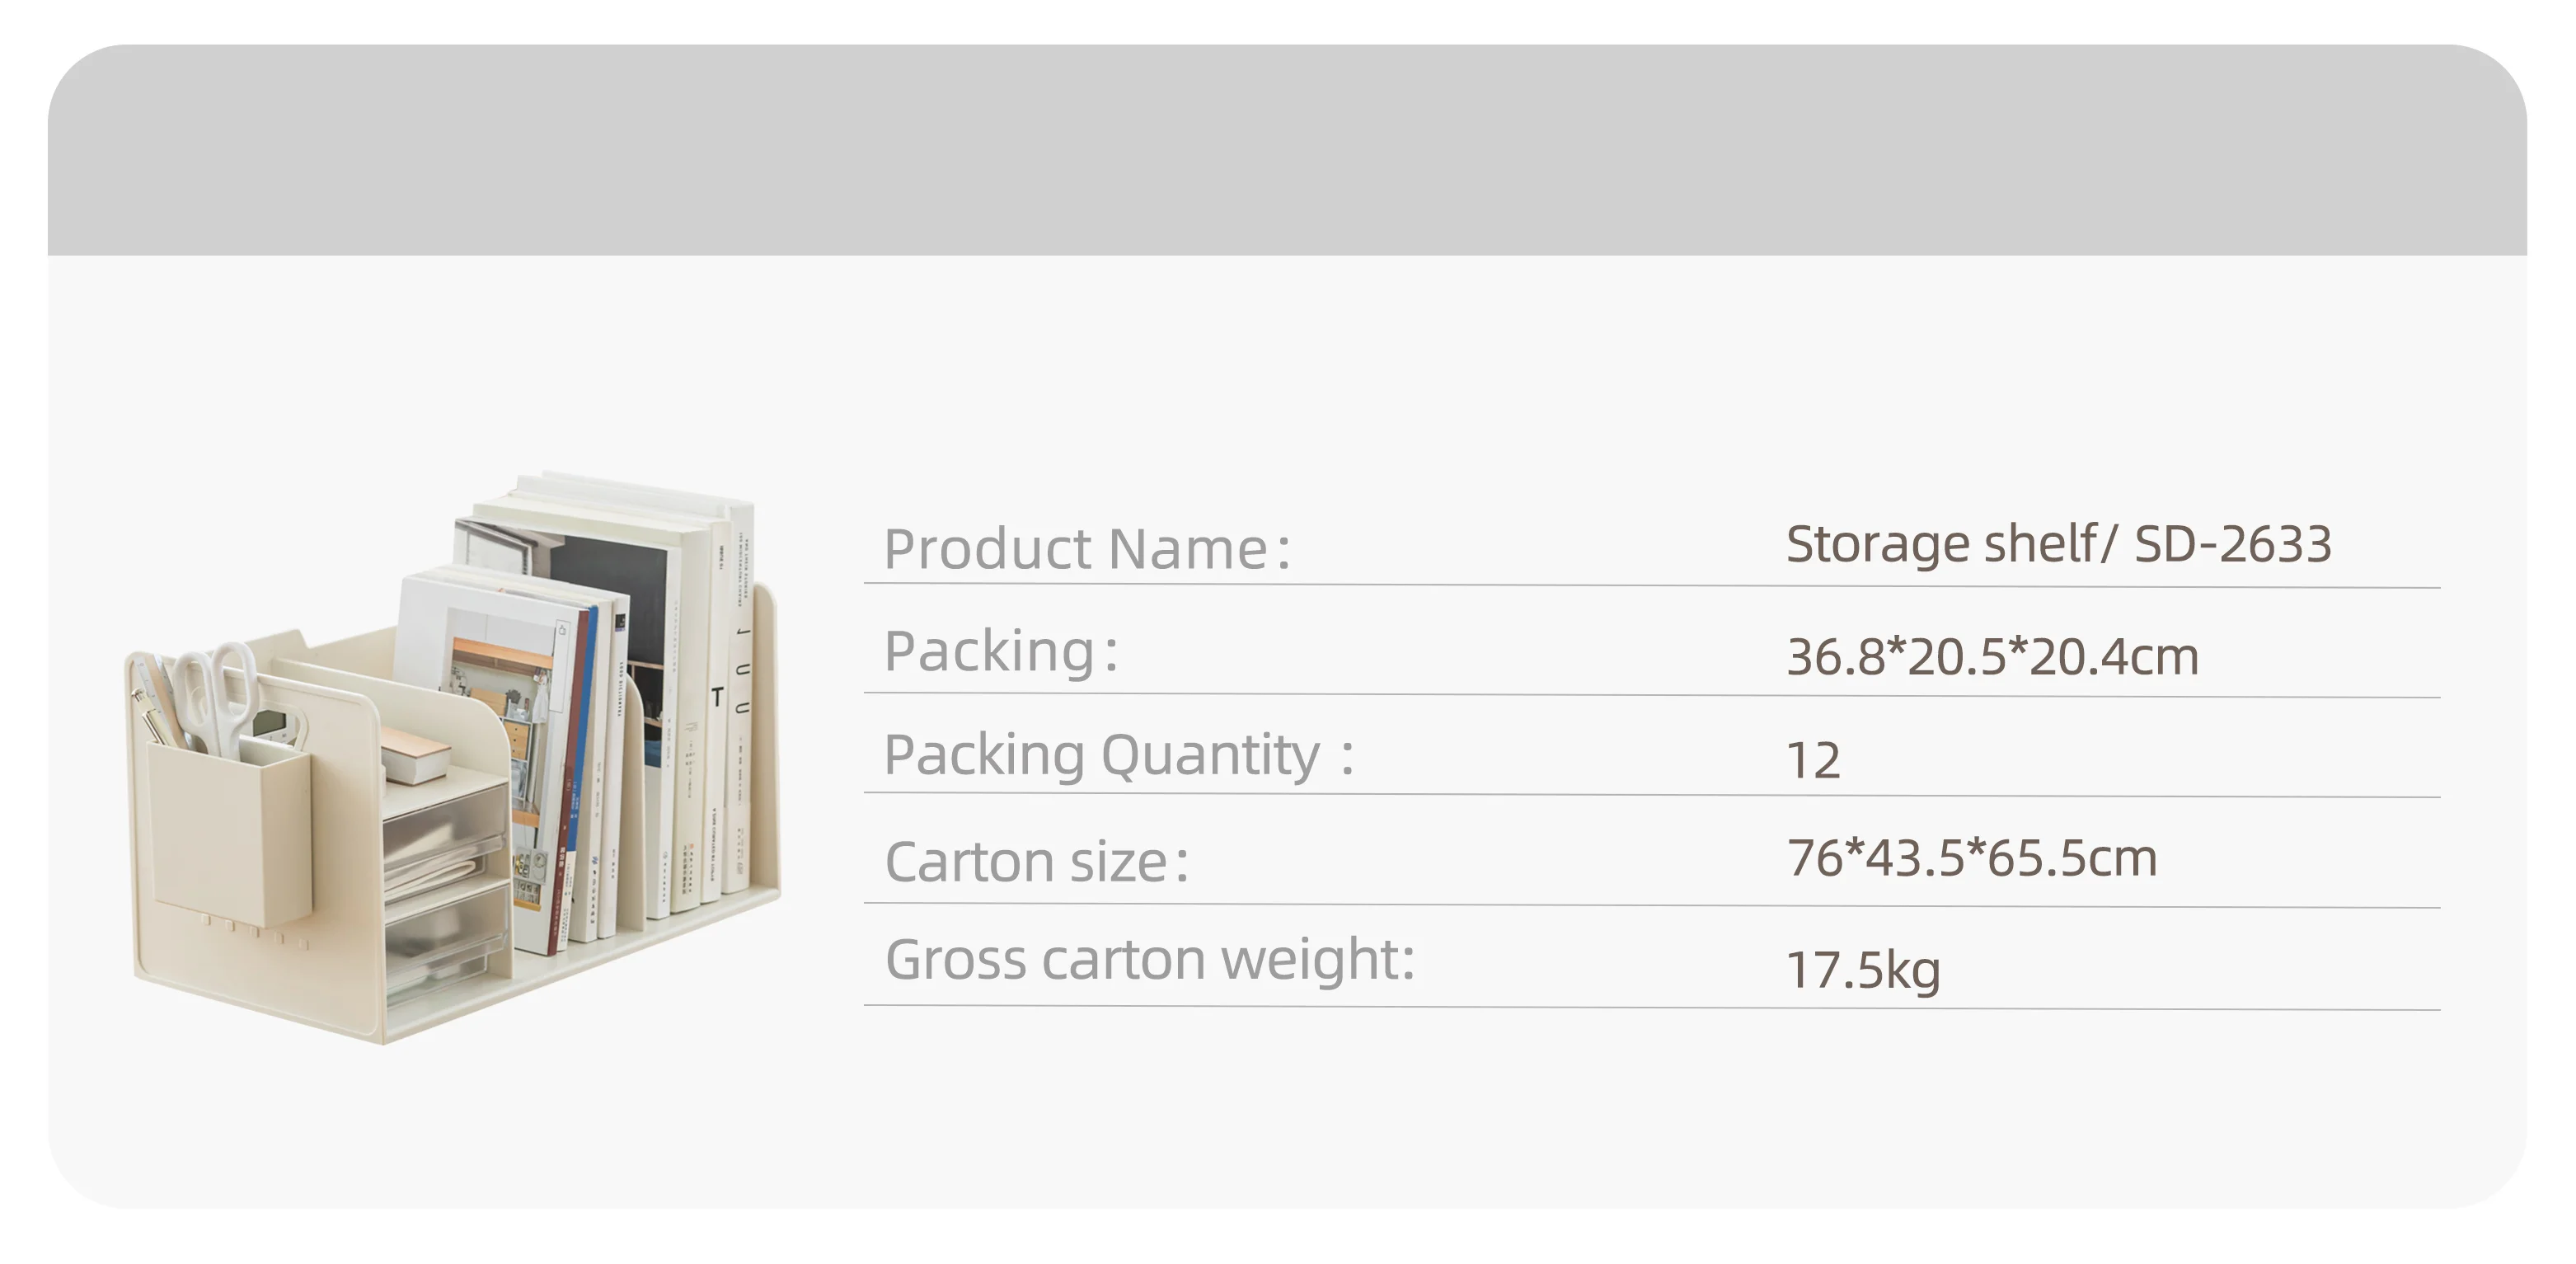Select the Product Name label
The image size is (2576, 1264).
pos(1087,549)
